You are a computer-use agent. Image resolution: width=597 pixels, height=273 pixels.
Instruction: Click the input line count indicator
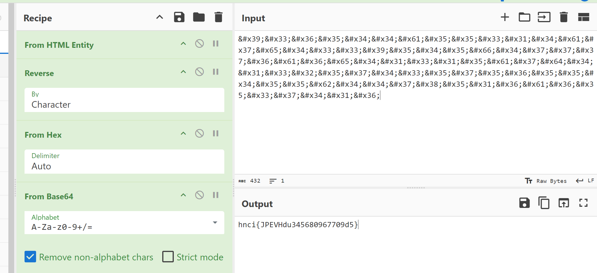pyautogui.click(x=277, y=181)
